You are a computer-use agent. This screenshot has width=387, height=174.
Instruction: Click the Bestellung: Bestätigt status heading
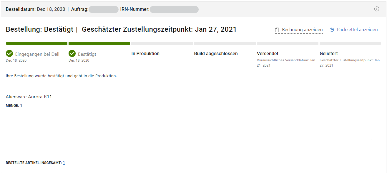pyautogui.click(x=39, y=29)
